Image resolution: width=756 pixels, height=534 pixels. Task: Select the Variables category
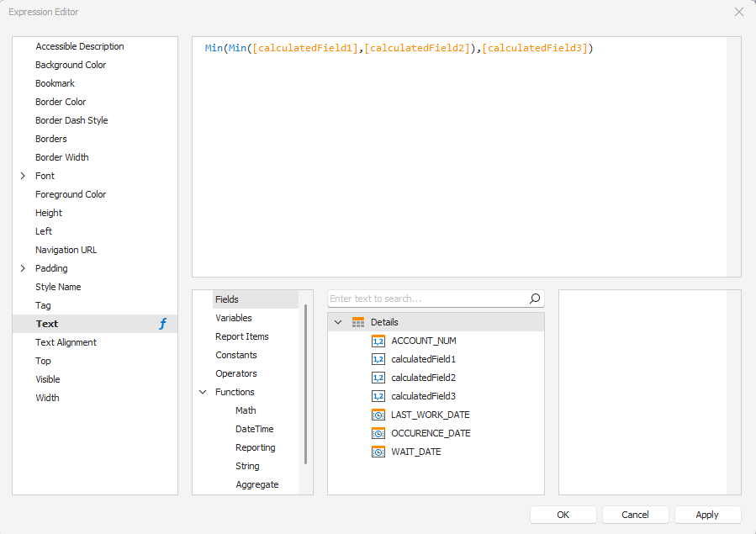click(234, 318)
